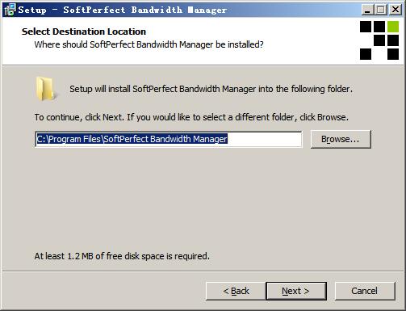This screenshot has width=406, height=311.
Task: Click the bottom-left black square of logo
Action: point(366,54)
